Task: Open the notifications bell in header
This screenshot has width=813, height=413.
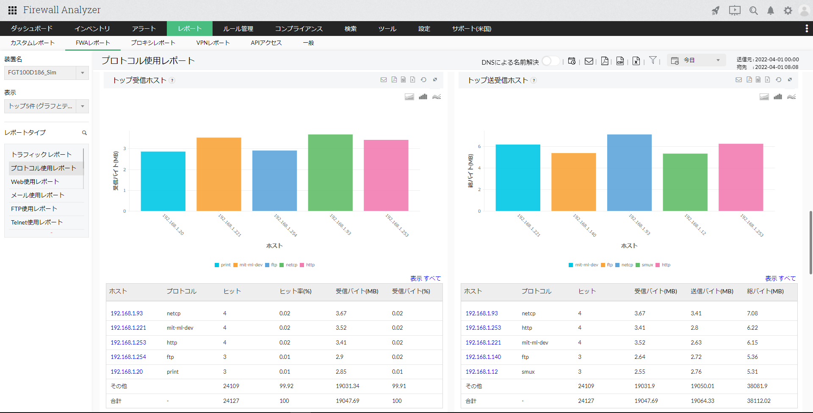Action: 771,11
